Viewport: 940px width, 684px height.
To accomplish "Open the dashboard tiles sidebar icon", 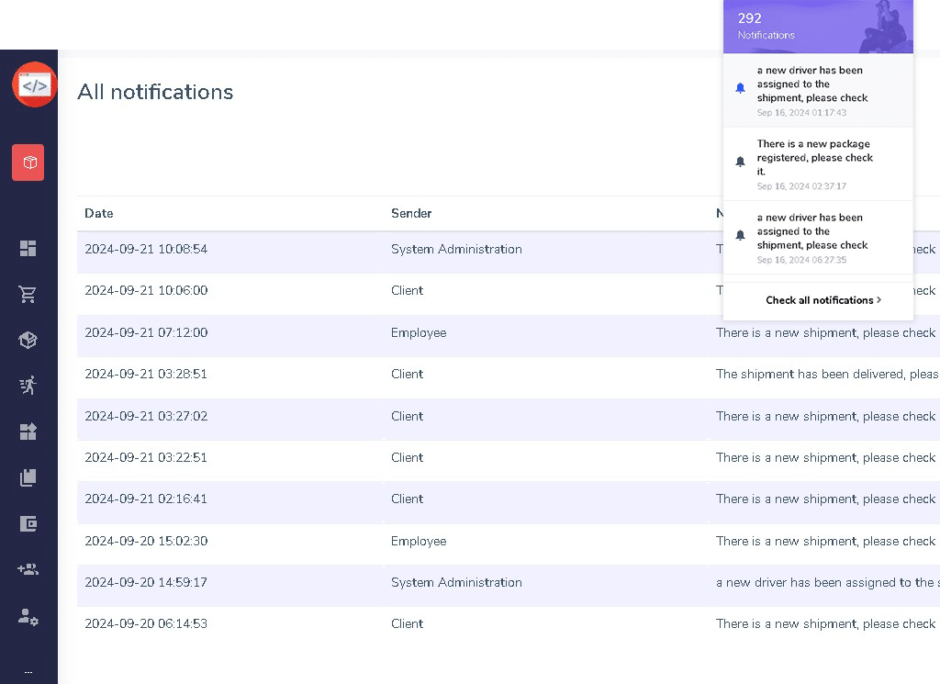I will pyautogui.click(x=28, y=248).
